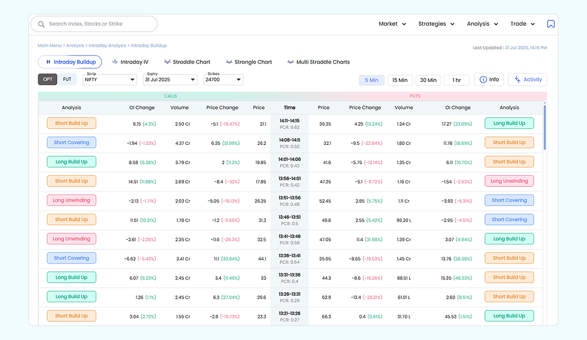The width and height of the screenshot is (587, 340).
Task: Select the 15 Min interval
Action: [x=400, y=80]
